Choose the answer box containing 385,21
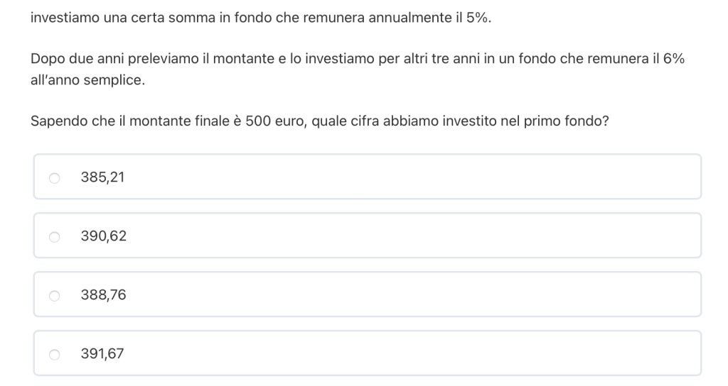Screen dimensions: 728x386 pos(367,177)
